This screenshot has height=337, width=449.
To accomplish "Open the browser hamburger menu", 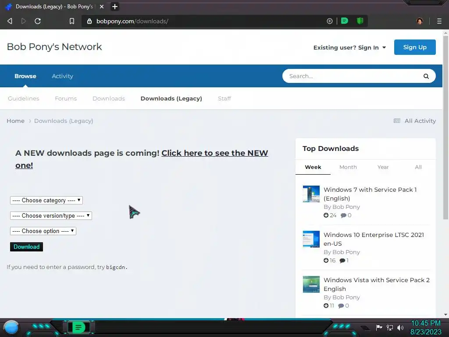I will [x=439, y=21].
